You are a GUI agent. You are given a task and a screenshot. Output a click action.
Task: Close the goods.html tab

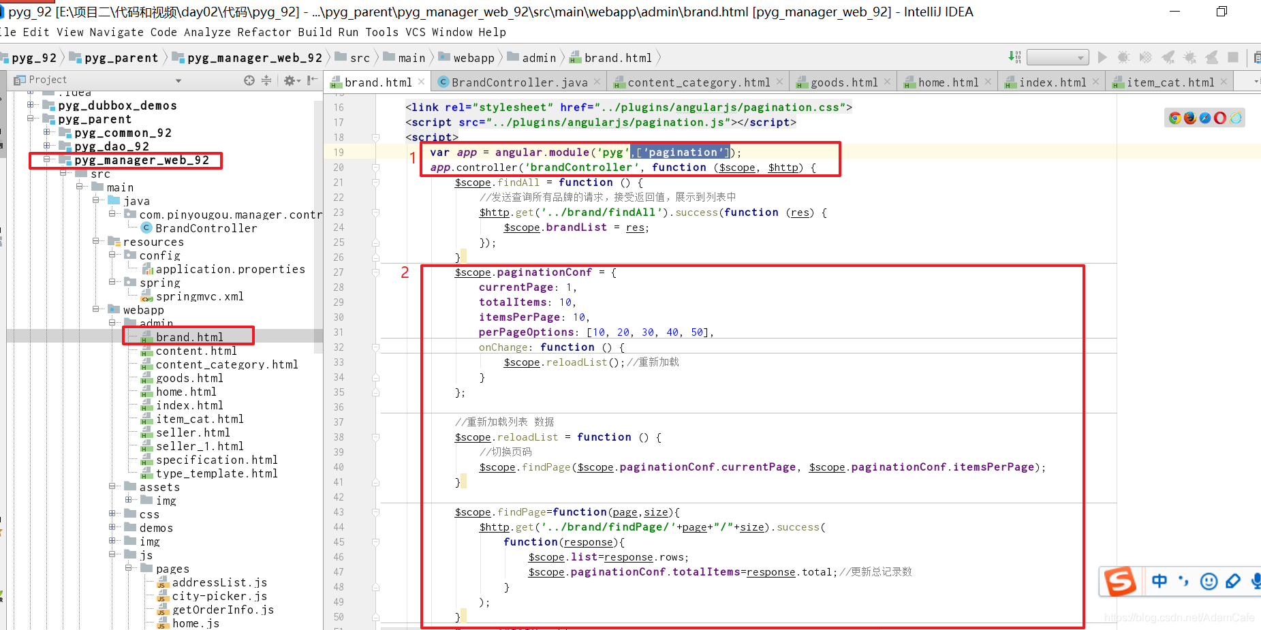click(x=888, y=82)
